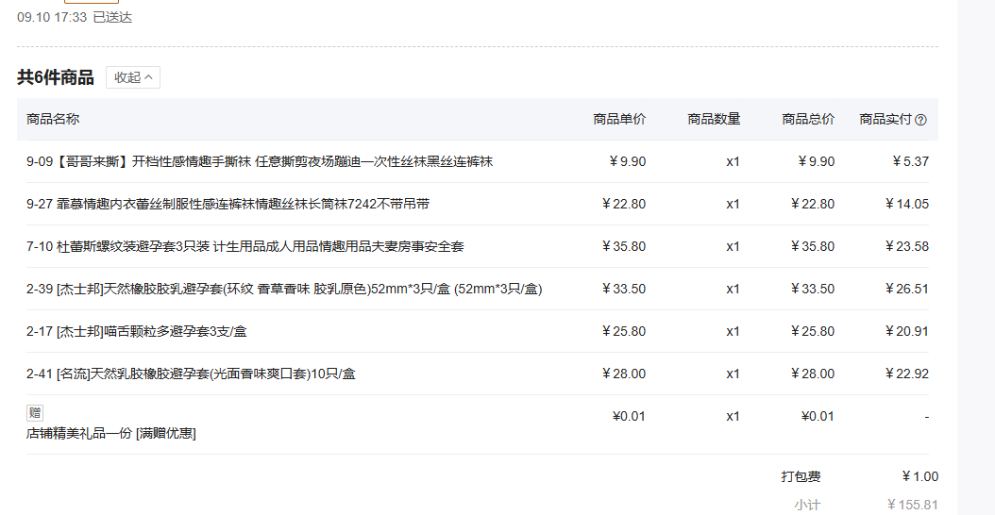Image resolution: width=995 pixels, height=515 pixels.
Task: Click the 2-17 杰士邦 product name
Action: tap(136, 331)
